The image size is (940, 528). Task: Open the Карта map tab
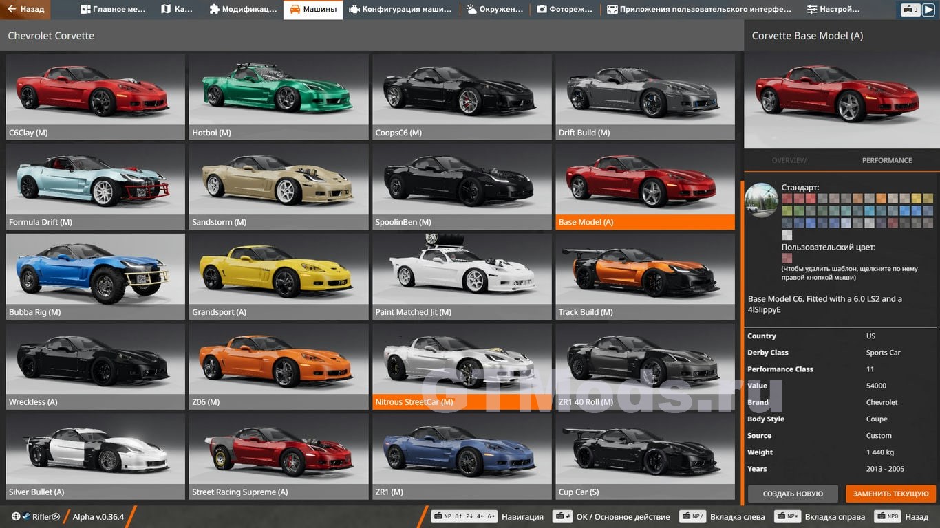[x=178, y=10]
